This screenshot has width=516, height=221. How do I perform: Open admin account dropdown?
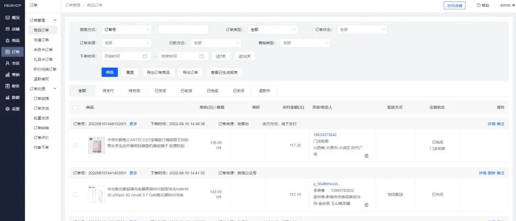click(507, 5)
